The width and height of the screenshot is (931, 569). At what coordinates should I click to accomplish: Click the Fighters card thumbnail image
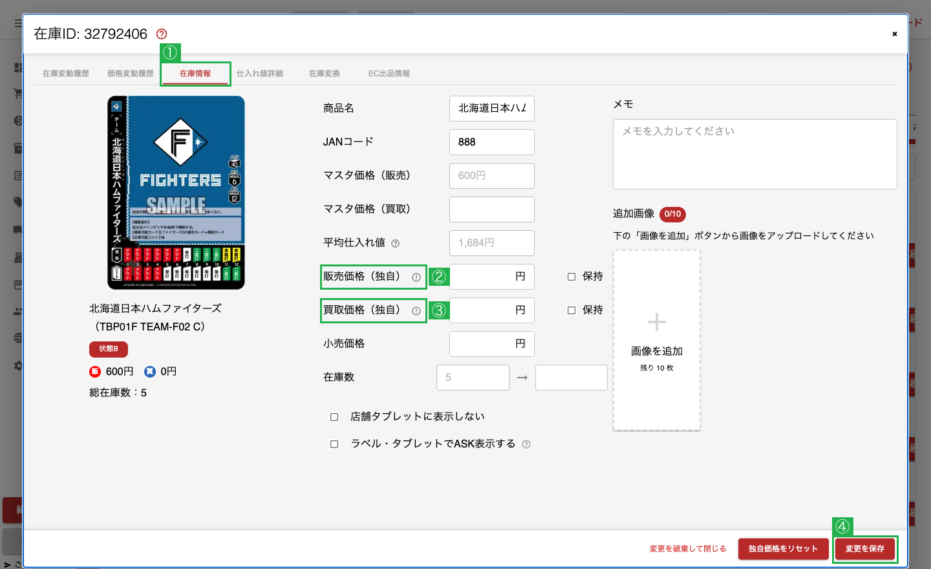click(176, 193)
